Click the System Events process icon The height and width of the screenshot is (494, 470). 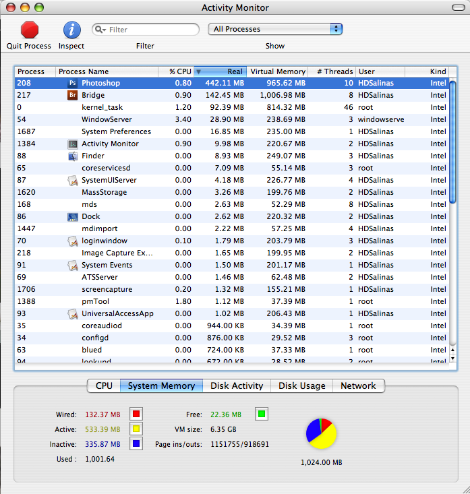73,266
